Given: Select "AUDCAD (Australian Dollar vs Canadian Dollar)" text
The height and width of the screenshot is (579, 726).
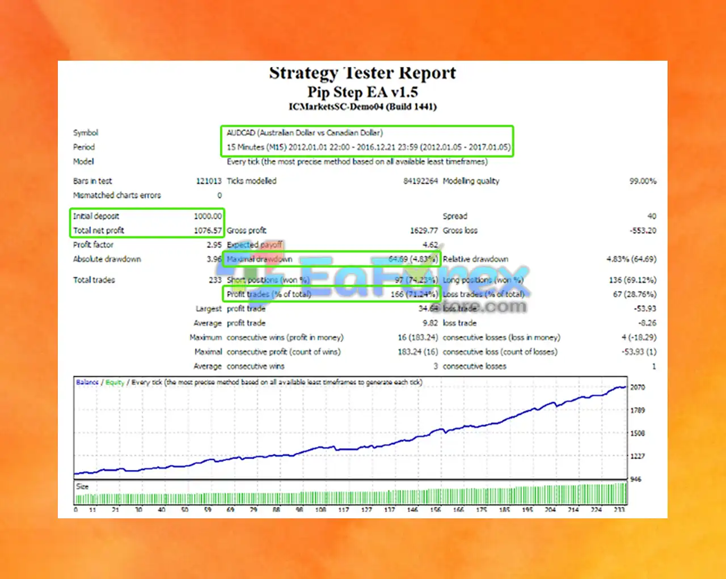Looking at the screenshot, I should (x=305, y=133).
